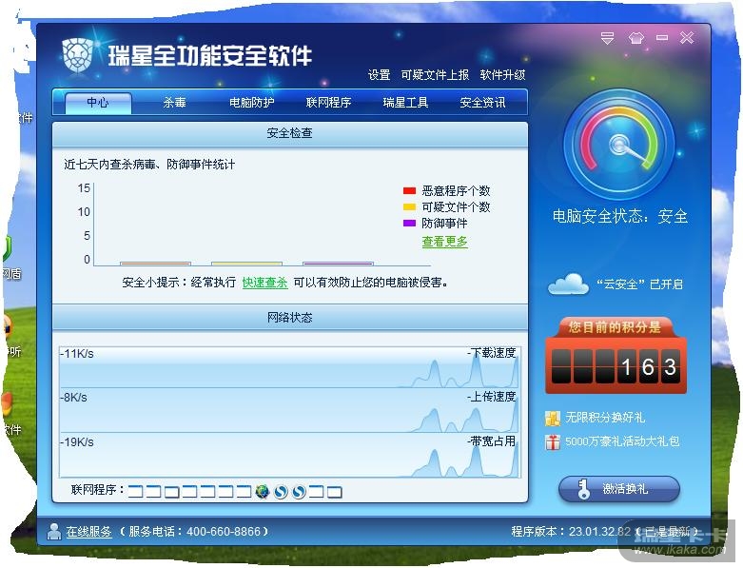Click the yellow suspicious-files bar in chart
This screenshot has width=743, height=568.
pos(246,264)
